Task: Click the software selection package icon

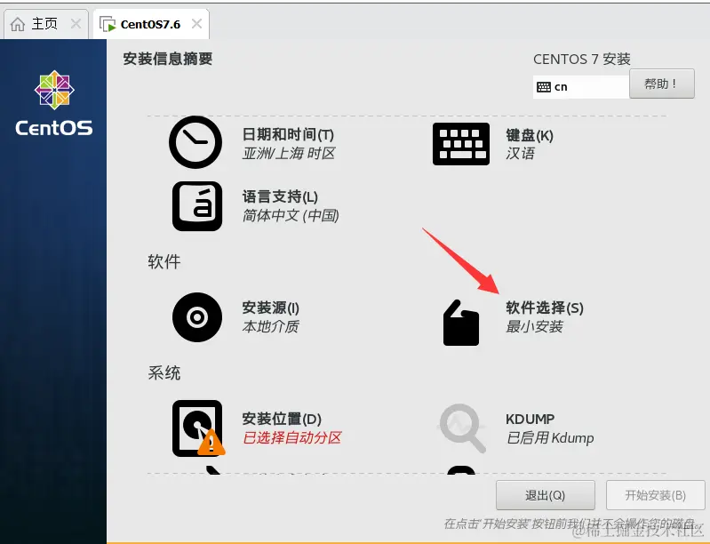Action: coord(461,323)
